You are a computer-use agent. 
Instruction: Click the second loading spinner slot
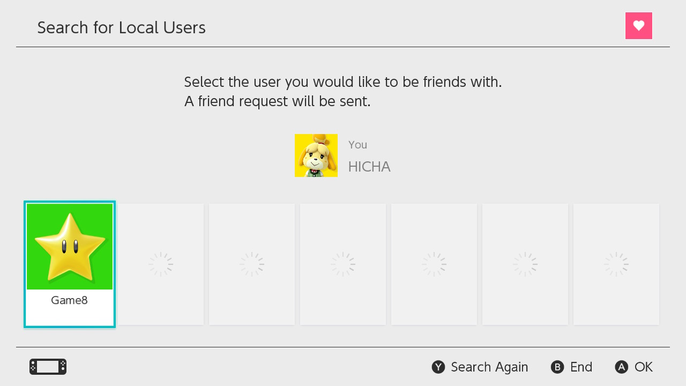pyautogui.click(x=252, y=264)
